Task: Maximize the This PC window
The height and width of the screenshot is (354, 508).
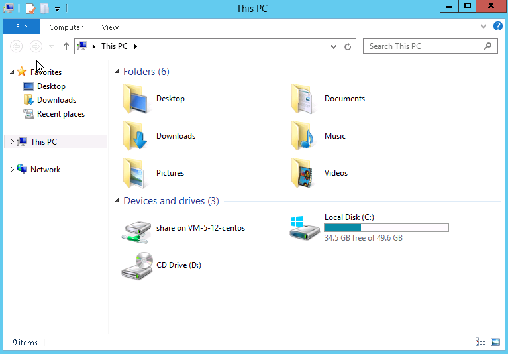Action: pyautogui.click(x=468, y=6)
